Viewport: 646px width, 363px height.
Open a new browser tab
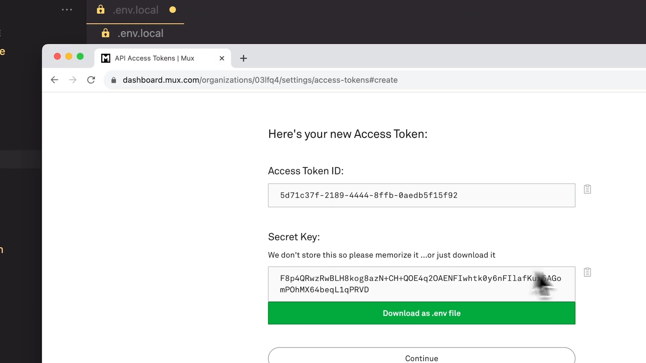tap(243, 58)
